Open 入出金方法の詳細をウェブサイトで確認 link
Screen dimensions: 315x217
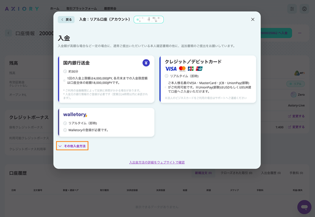pyautogui.click(x=157, y=162)
